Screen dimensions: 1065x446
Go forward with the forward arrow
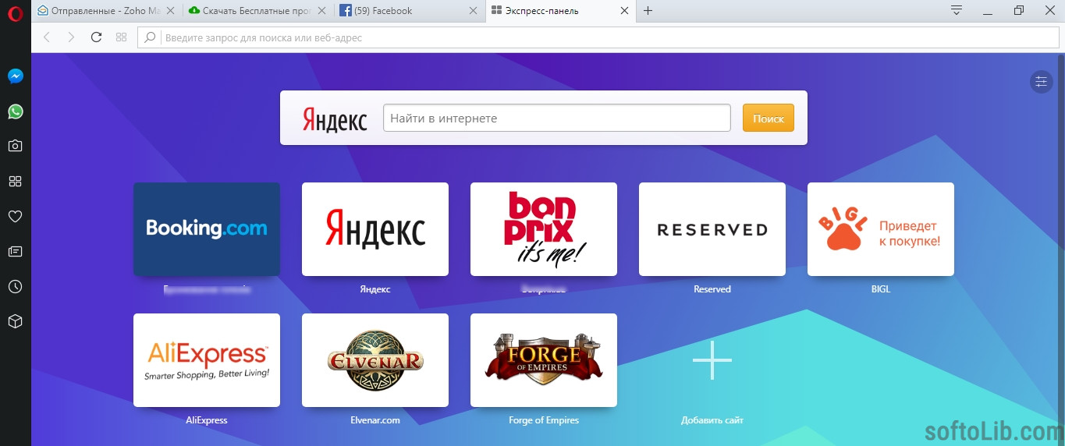point(71,37)
